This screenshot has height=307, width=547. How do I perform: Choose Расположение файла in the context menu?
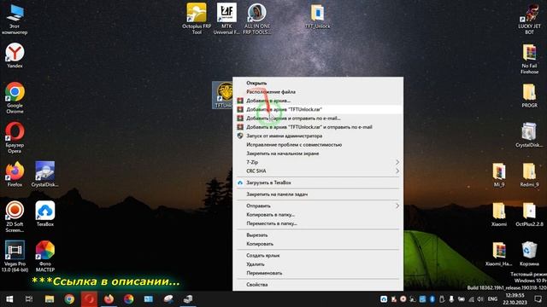[x=318, y=91]
